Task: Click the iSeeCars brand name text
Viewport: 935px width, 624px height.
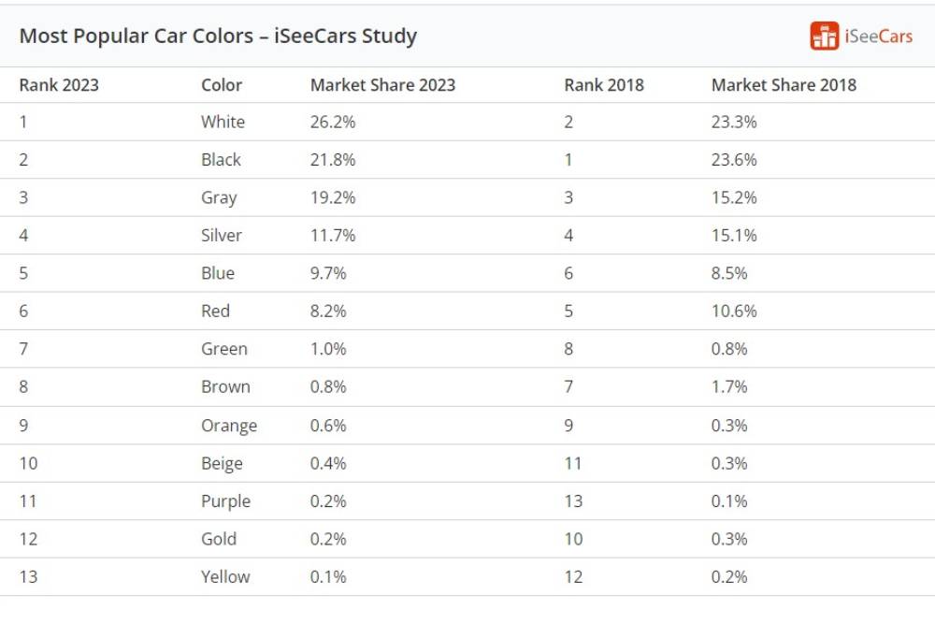Action: pyautogui.click(x=878, y=36)
